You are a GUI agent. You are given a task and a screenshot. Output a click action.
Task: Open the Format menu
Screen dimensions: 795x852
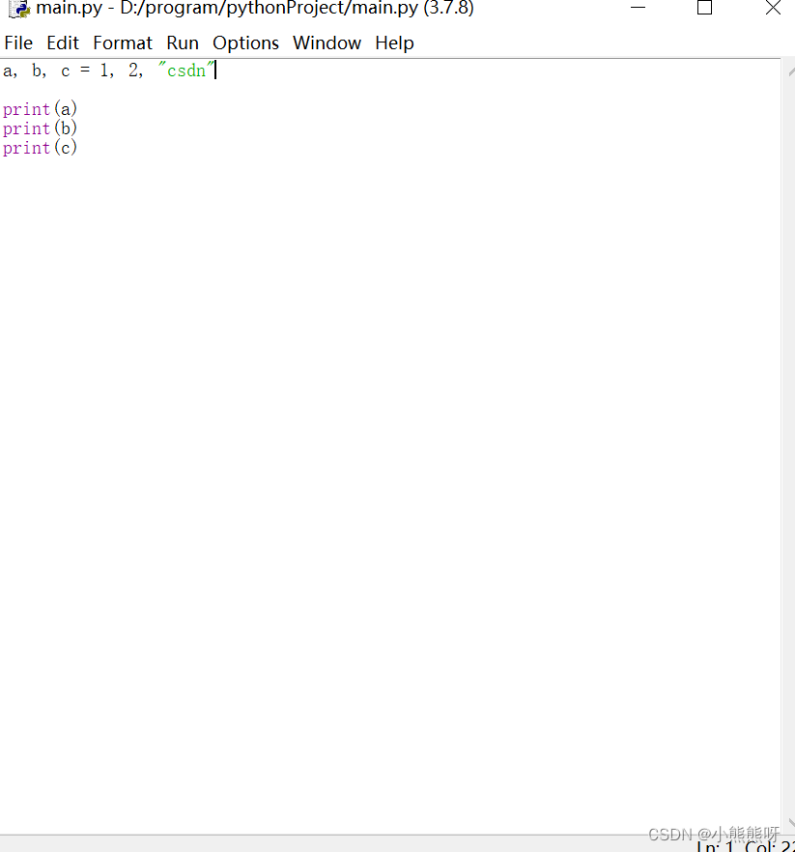(x=123, y=43)
